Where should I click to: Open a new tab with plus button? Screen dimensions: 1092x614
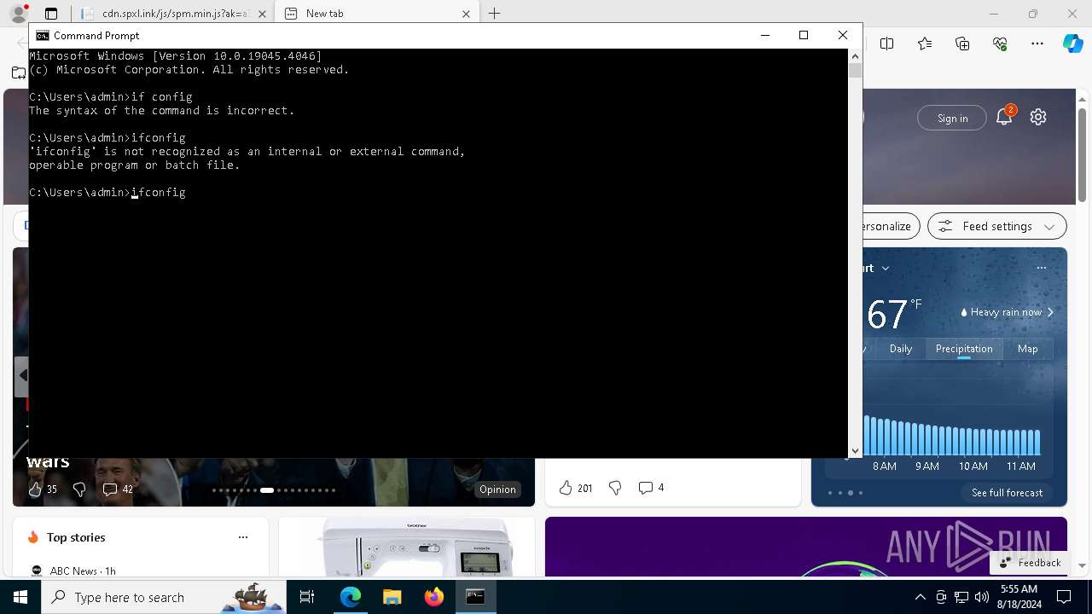pos(494,14)
